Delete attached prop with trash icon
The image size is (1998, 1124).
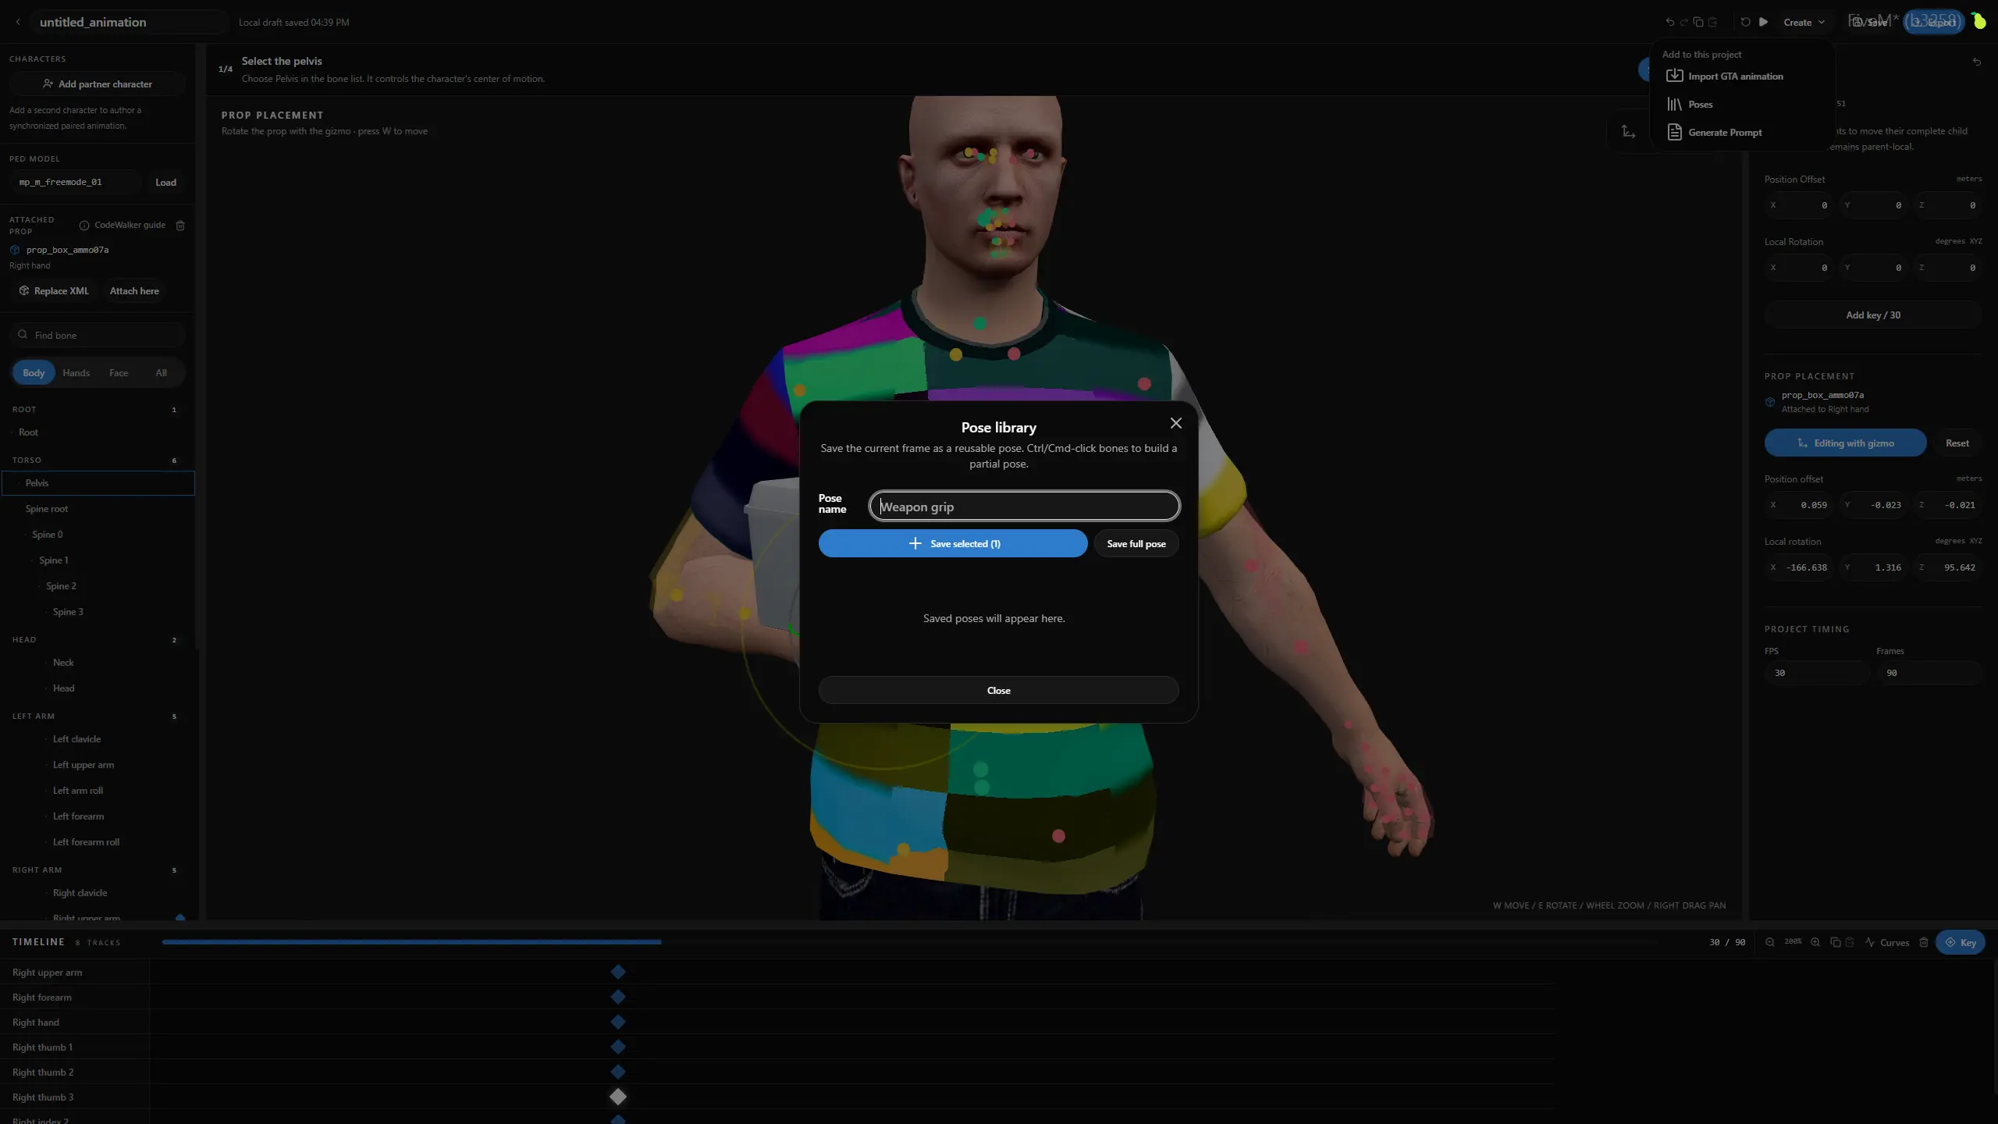180,226
